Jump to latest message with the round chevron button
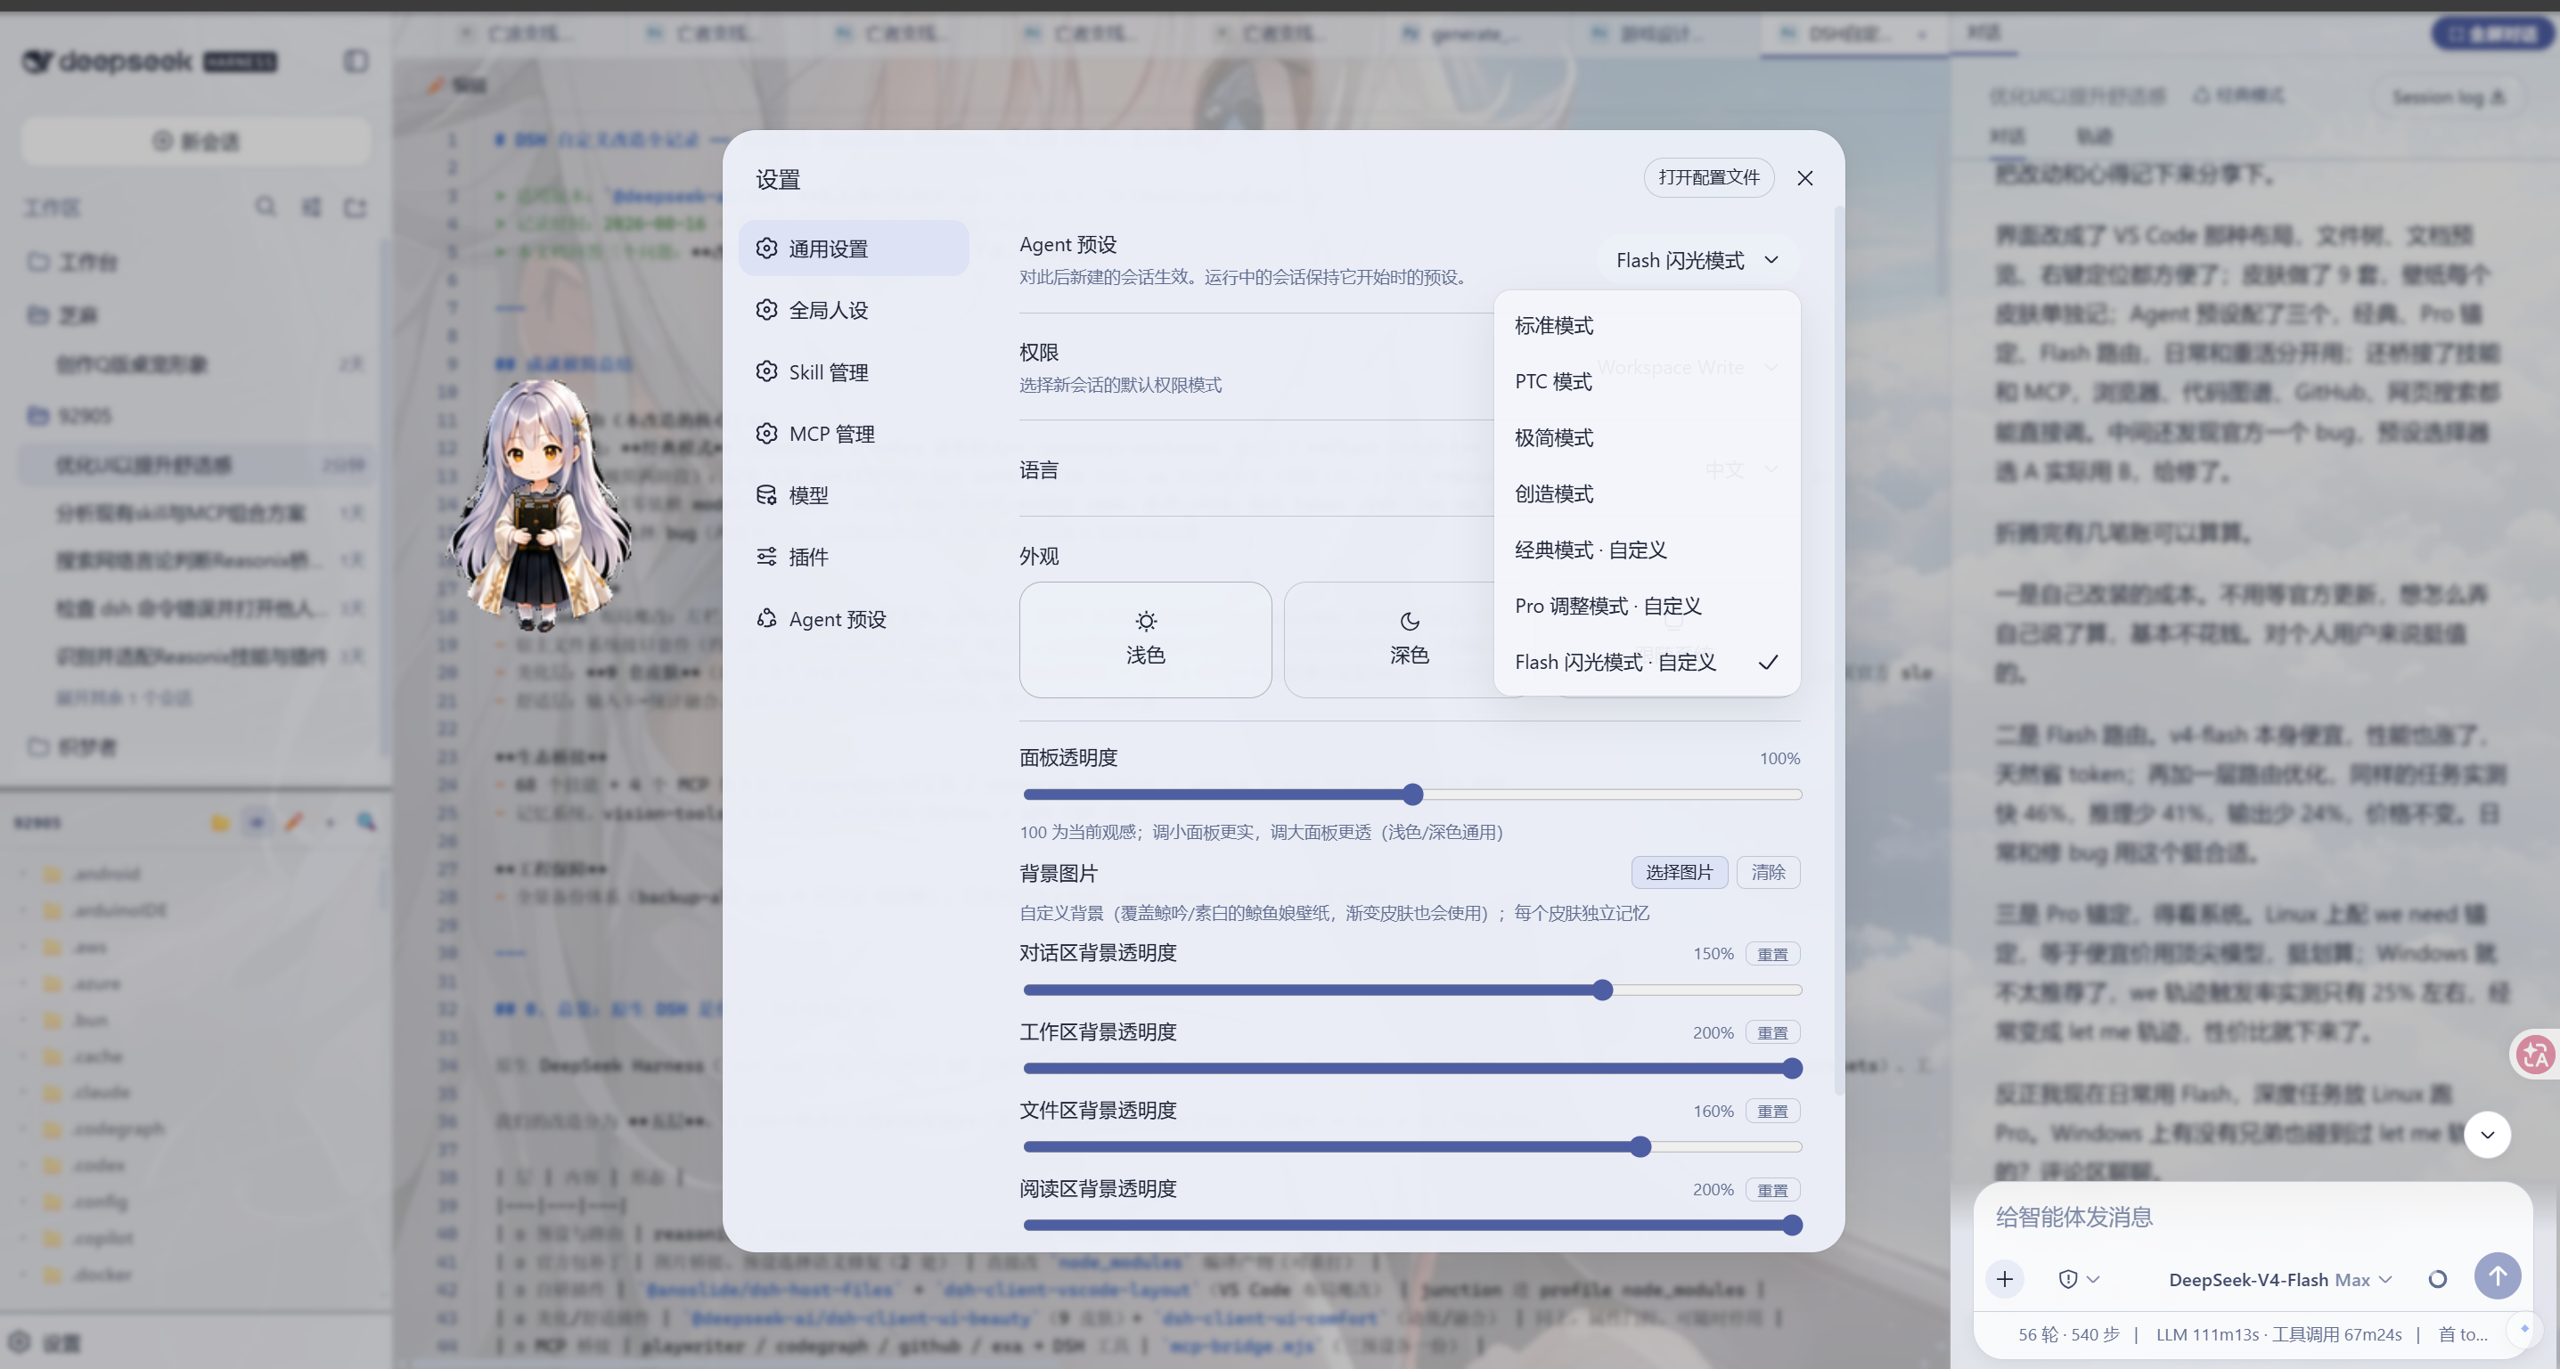Image resolution: width=2560 pixels, height=1369 pixels. click(2486, 1135)
